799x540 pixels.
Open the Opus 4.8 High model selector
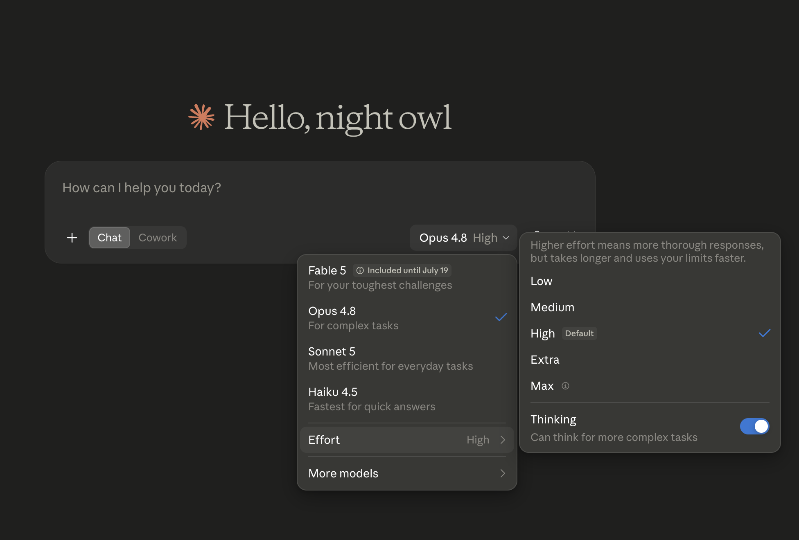[464, 238]
